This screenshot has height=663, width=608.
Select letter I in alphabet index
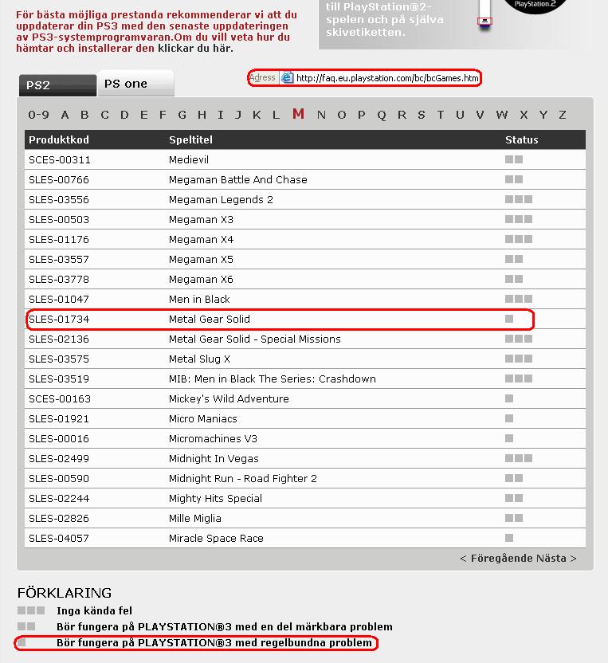220,115
